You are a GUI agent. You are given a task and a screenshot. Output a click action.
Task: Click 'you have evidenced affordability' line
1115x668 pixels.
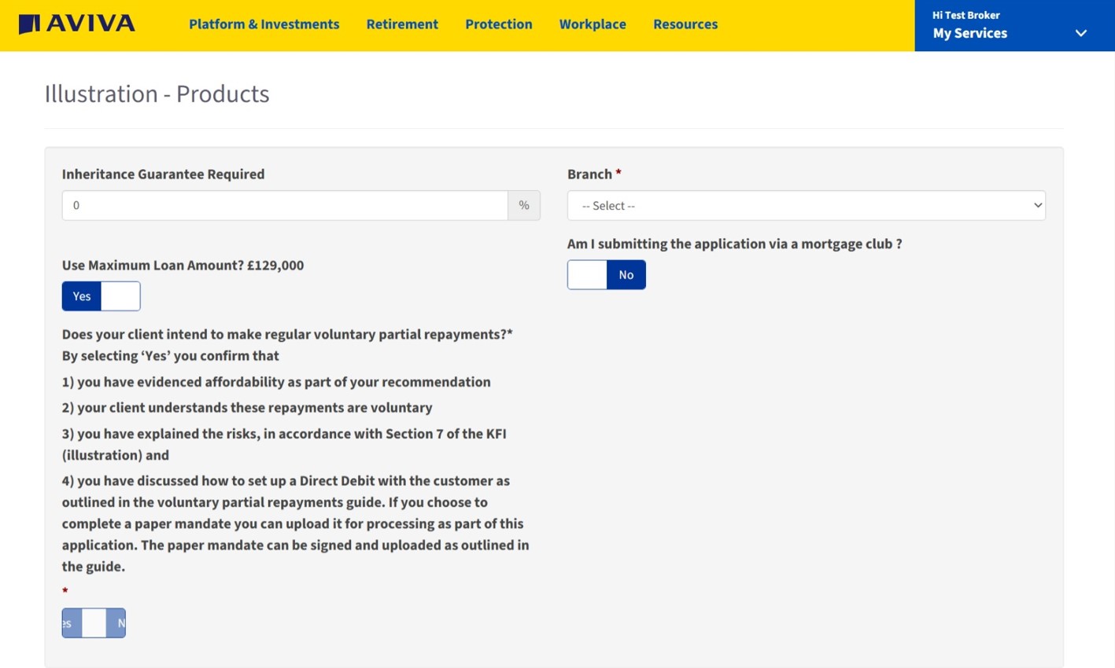point(276,382)
